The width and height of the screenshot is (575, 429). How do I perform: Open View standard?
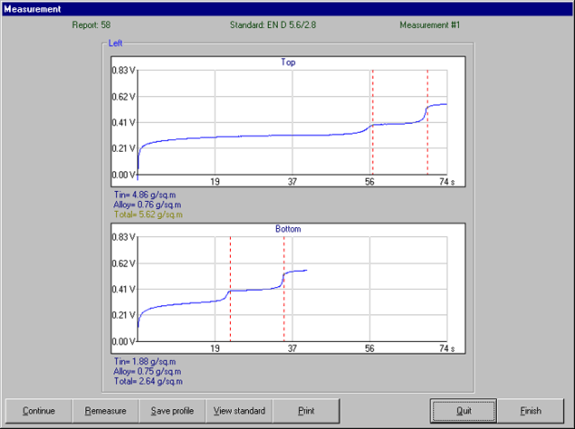click(x=240, y=411)
